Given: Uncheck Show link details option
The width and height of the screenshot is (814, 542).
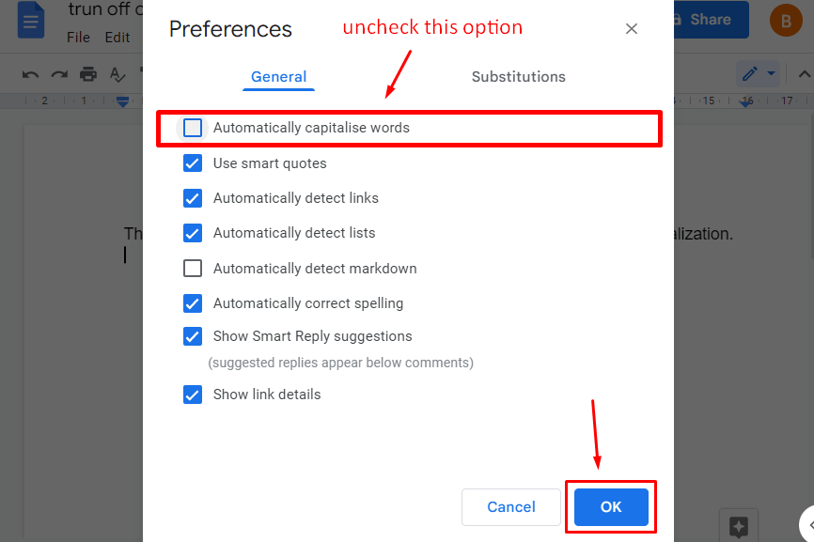Looking at the screenshot, I should 193,395.
